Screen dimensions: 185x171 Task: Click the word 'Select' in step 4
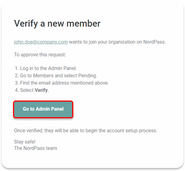[x=27, y=90]
